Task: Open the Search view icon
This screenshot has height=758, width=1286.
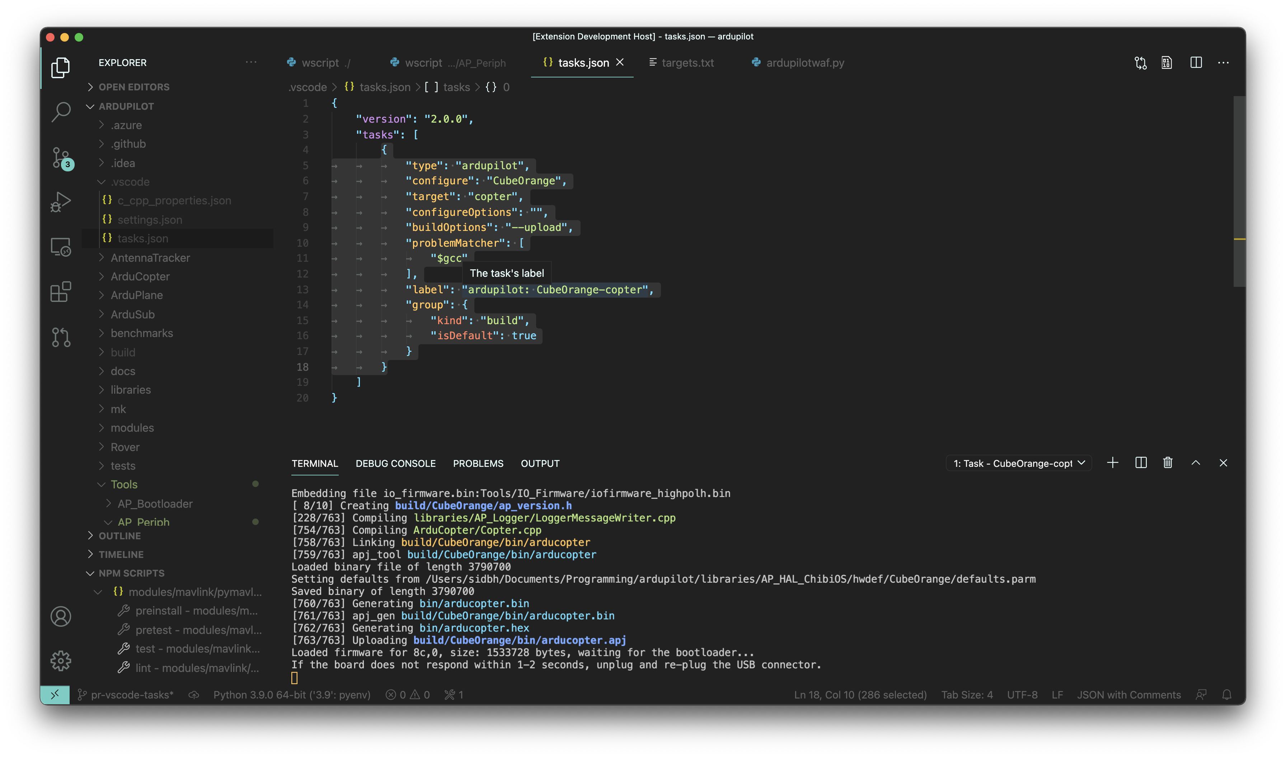Action: (60, 112)
